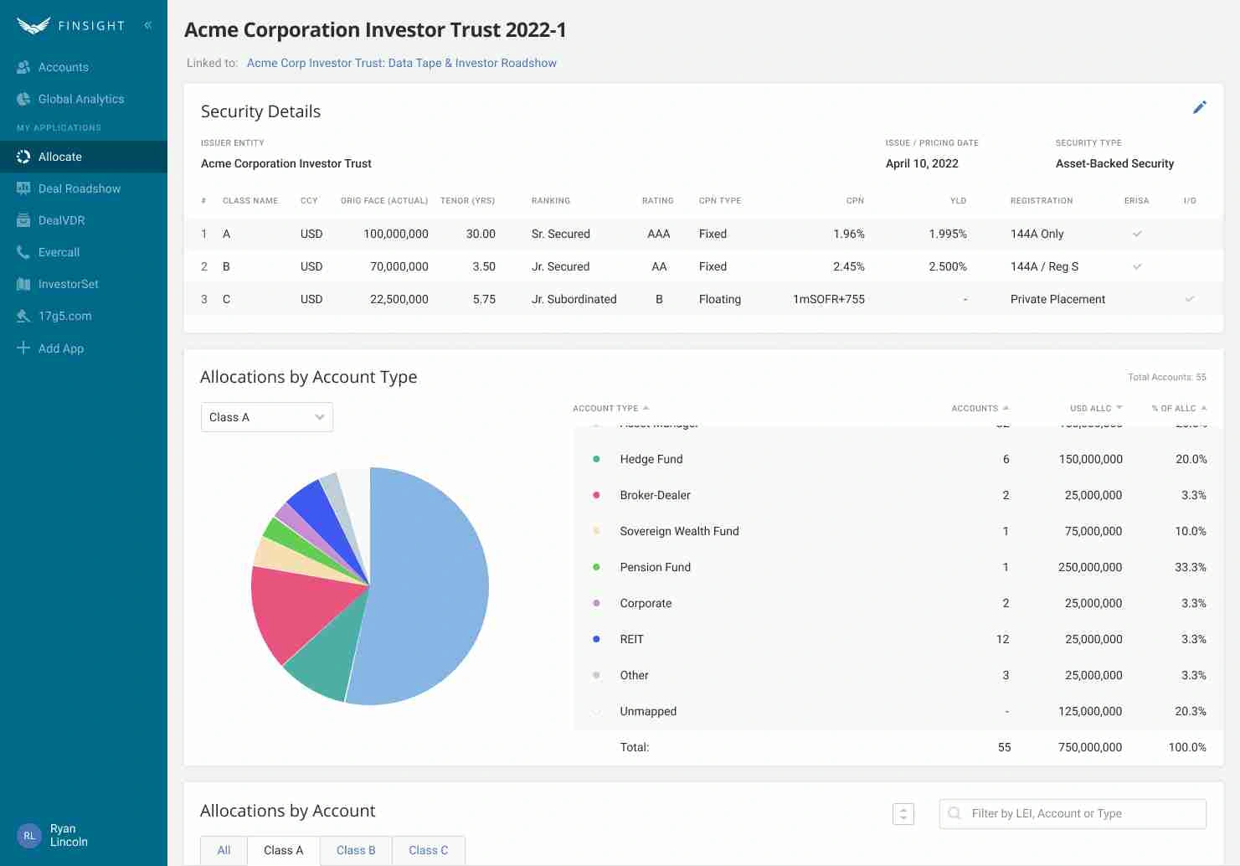Toggle the ERISA checkmark for class B

1137,266
